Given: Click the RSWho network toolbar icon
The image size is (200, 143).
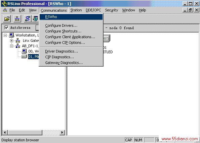Looking at the screenshot, I should [x=17, y=19].
